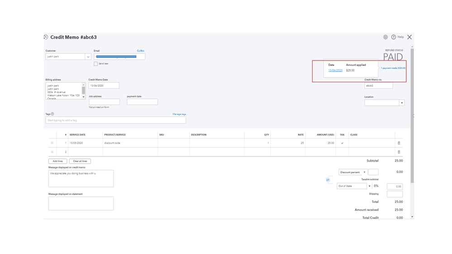Click the 10/06/2020 payment date link

(x=335, y=71)
